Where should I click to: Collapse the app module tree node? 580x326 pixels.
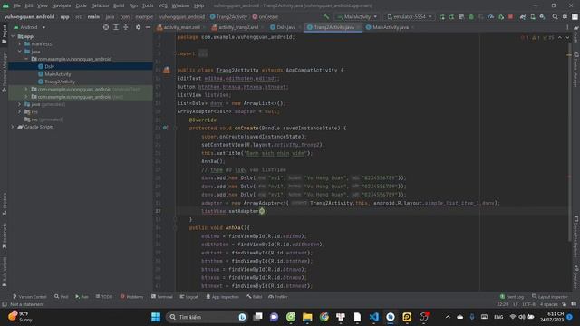point(13,36)
